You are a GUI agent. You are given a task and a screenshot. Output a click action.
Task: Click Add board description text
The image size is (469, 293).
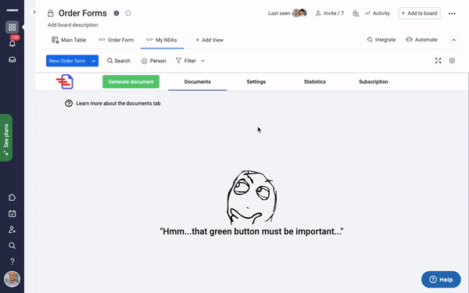(73, 25)
